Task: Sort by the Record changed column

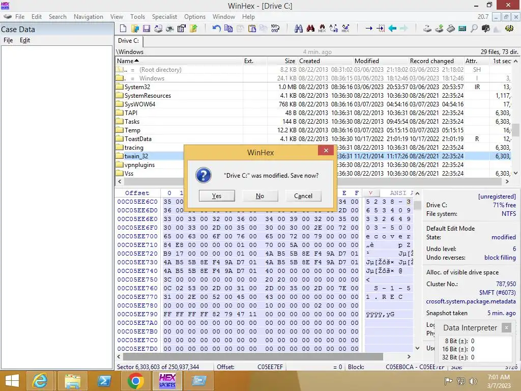Action: tap(436, 61)
